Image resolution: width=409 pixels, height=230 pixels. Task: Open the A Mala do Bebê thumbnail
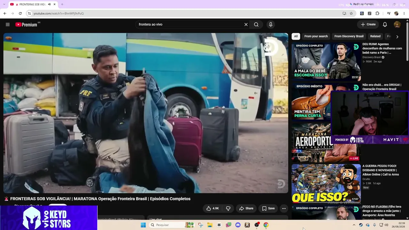click(x=326, y=61)
